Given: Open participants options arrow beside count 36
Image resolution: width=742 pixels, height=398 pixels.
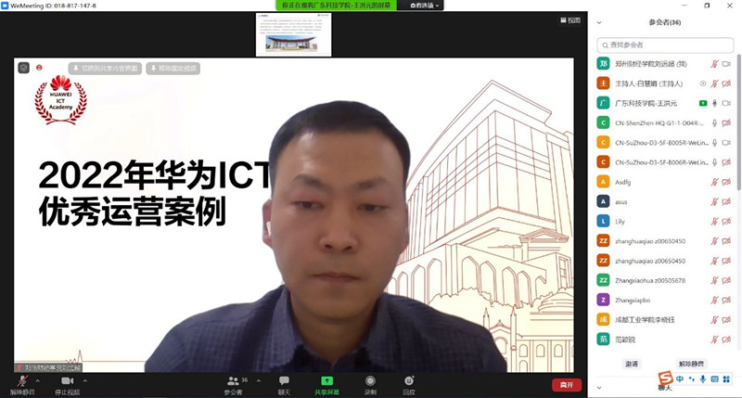Looking at the screenshot, I should [x=259, y=380].
